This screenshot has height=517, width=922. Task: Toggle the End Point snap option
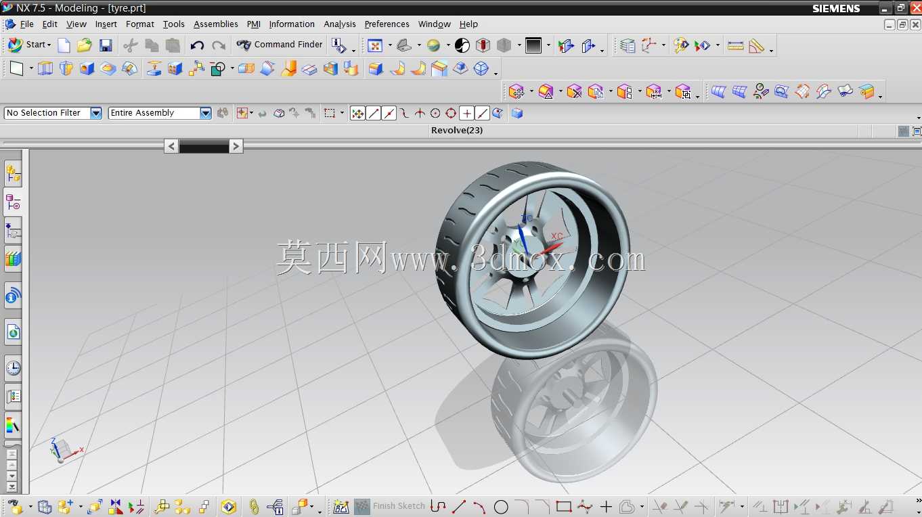coord(373,114)
